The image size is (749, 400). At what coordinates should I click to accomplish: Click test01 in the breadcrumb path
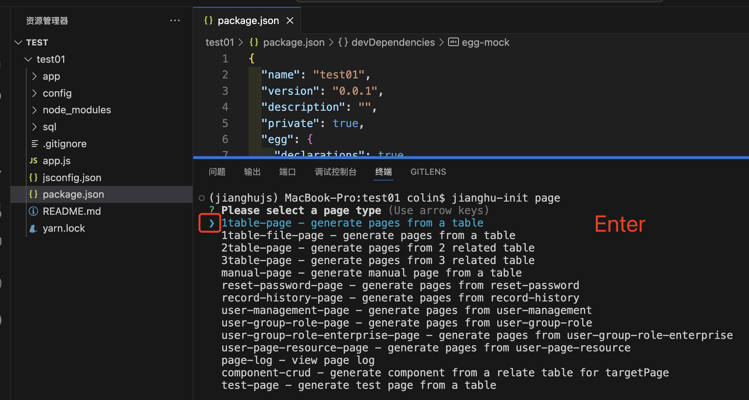220,42
